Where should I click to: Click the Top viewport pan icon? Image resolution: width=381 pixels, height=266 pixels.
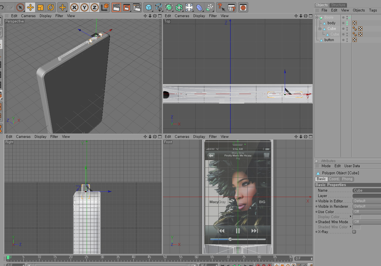click(296, 16)
